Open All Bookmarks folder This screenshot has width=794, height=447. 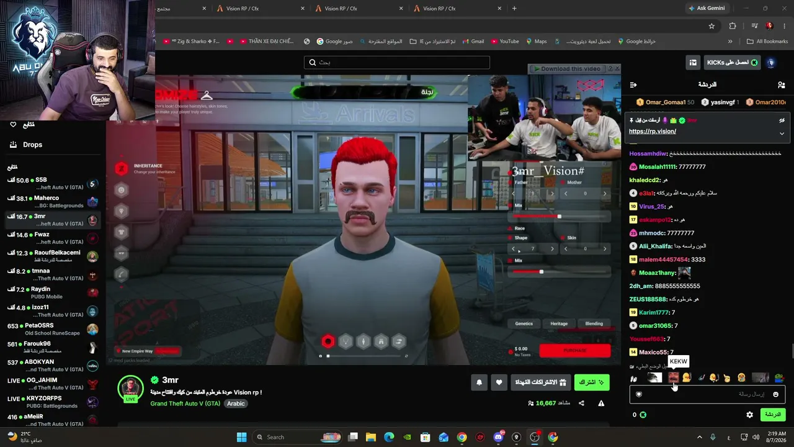point(767,42)
